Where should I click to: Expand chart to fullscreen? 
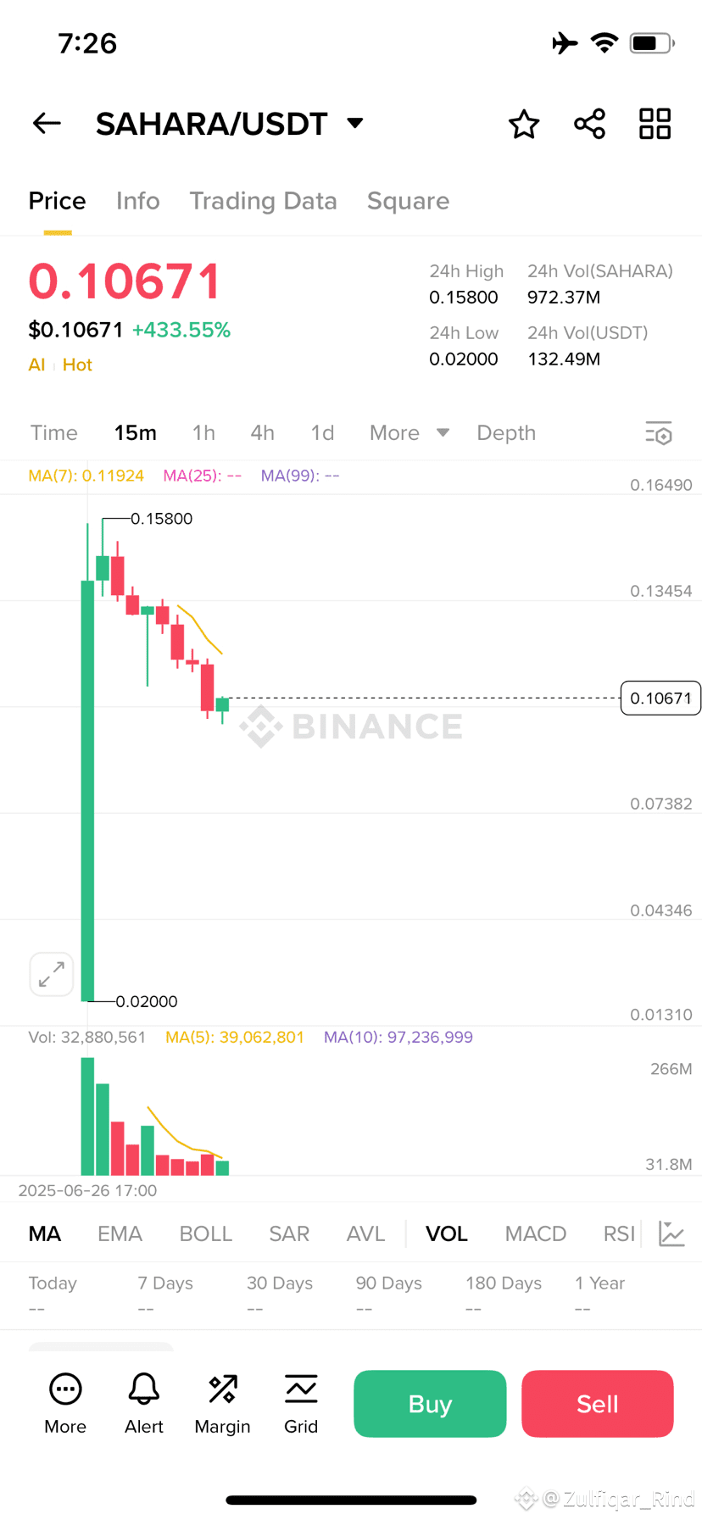(x=51, y=974)
